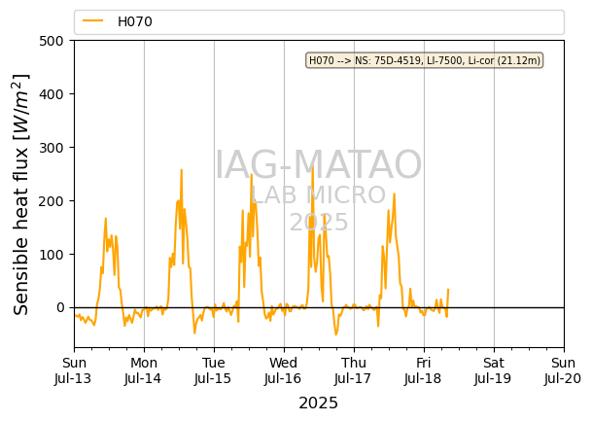Click the Mon Jul-14 date label
Viewport: 592px width, 421px height.
coord(144,370)
